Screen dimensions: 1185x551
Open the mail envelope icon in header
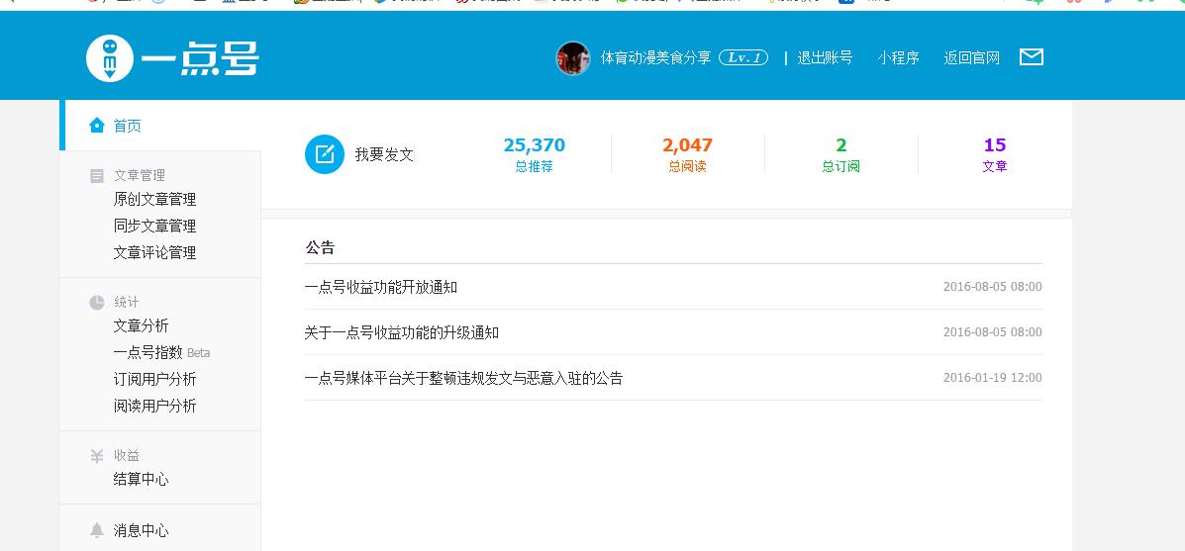pyautogui.click(x=1031, y=57)
